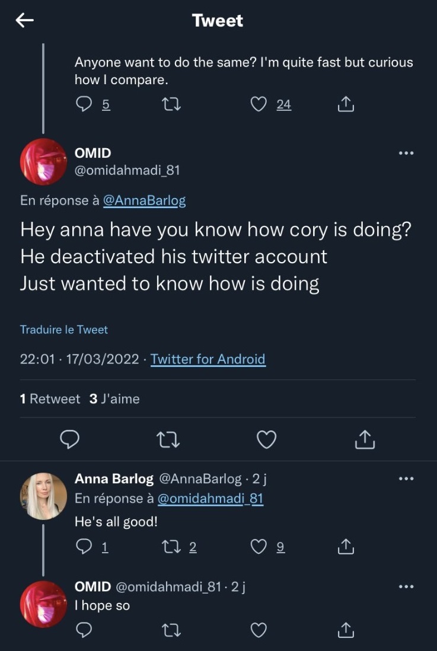Open OMID's profile picture on main tweet
This screenshot has width=437, height=651.
click(43, 162)
